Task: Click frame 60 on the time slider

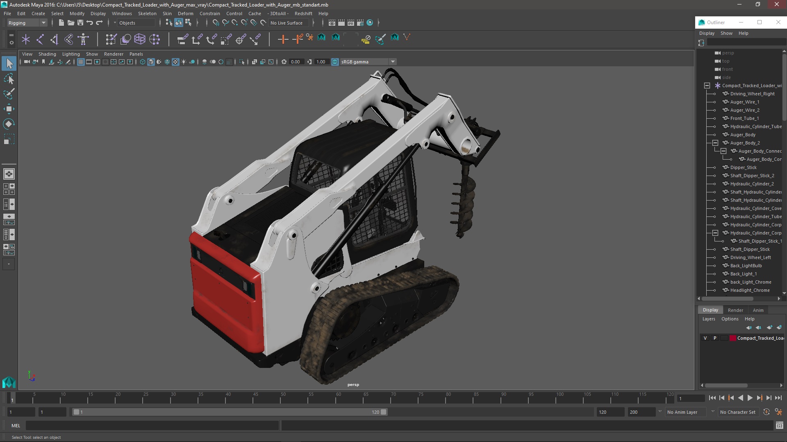Action: click(338, 398)
